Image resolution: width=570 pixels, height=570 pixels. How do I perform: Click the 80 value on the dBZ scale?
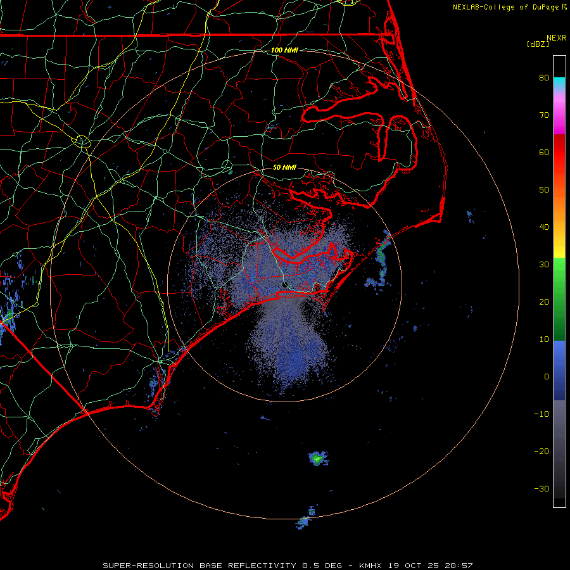tap(544, 78)
